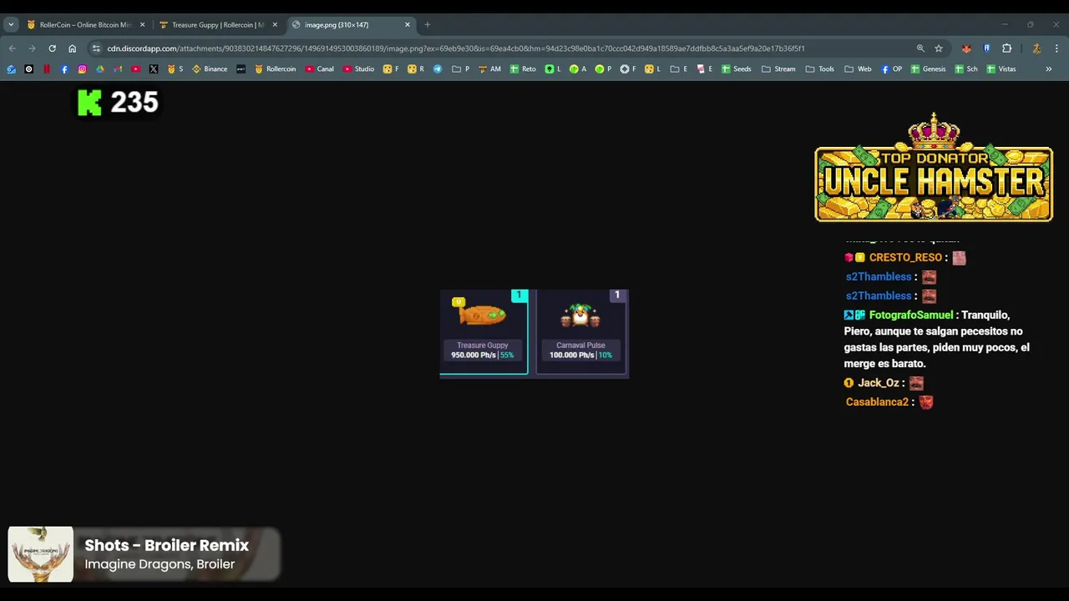The image size is (1069, 601).
Task: Close the RollerCoin Online Bitcoin Mining tab
Action: click(142, 24)
